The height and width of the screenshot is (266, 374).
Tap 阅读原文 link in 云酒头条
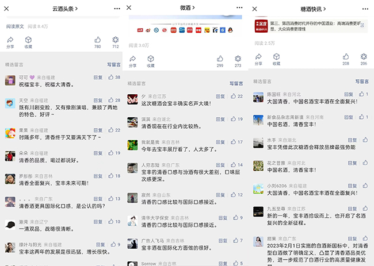[15, 26]
